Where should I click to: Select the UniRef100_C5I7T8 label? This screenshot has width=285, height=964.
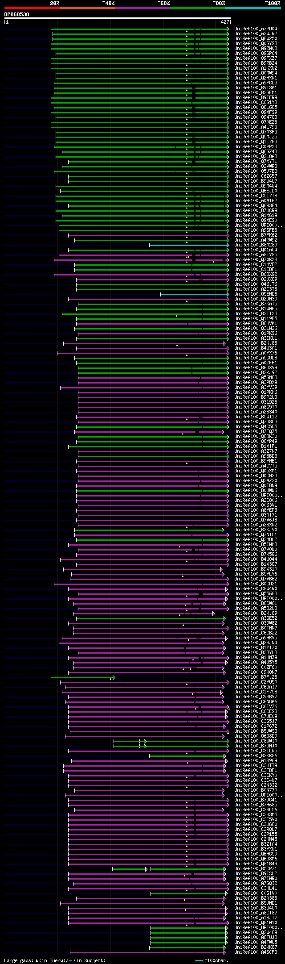coord(256,196)
